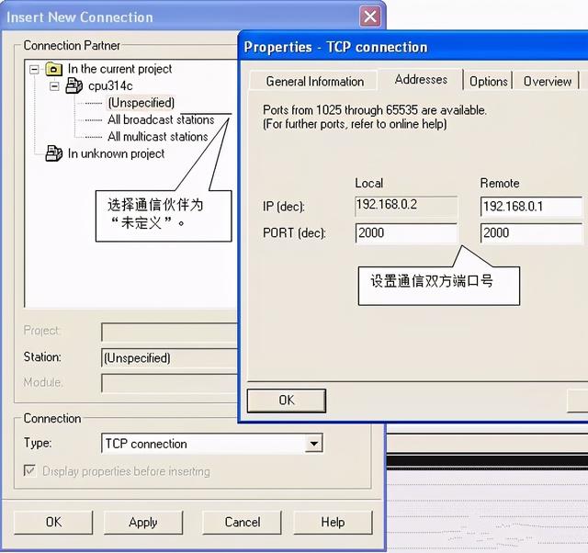Click Apply in Insert New Connection

tap(143, 522)
